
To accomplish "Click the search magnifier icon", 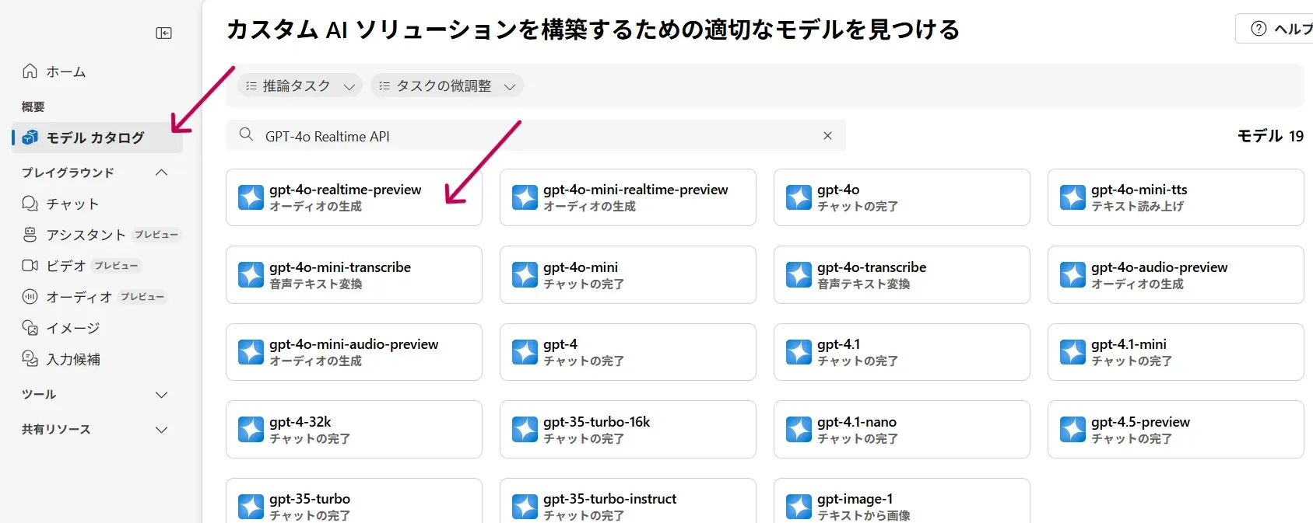I will pos(246,134).
